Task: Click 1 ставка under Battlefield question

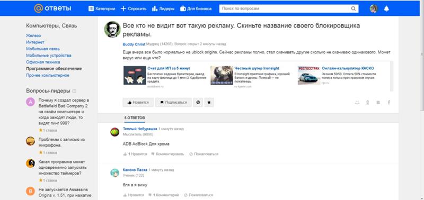Action: click(48, 130)
